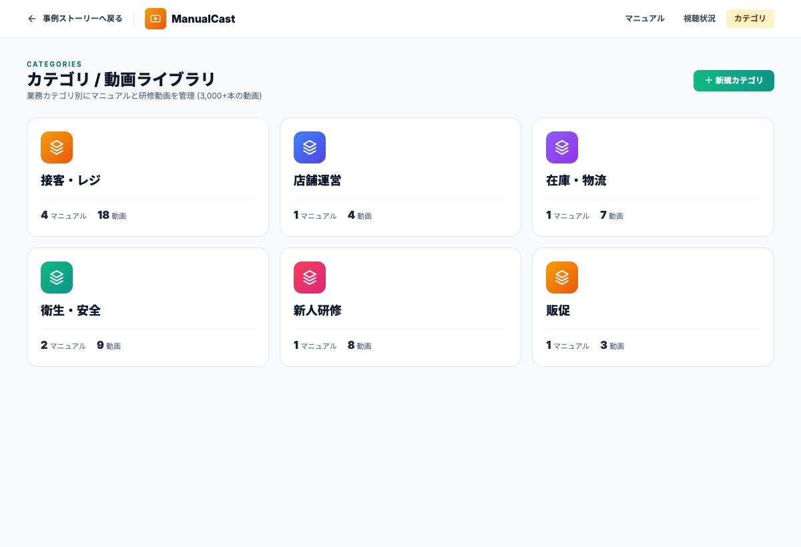Click 18 動画 count in 接客・レジ card

click(111, 215)
